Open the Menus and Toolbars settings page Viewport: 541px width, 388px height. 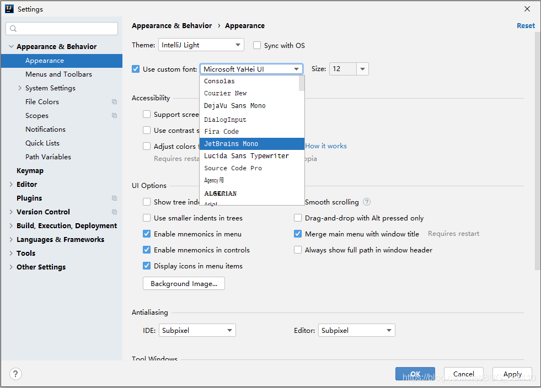coord(57,74)
